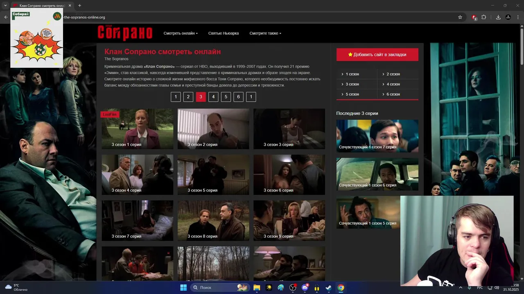Open the weather widget showing 5°C
The height and width of the screenshot is (294, 524).
coord(16,287)
